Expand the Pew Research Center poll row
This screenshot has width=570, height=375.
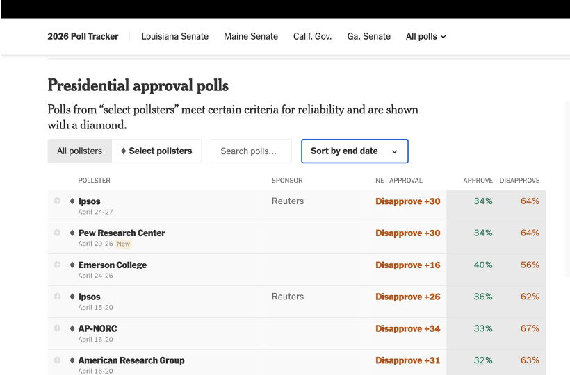tap(57, 233)
